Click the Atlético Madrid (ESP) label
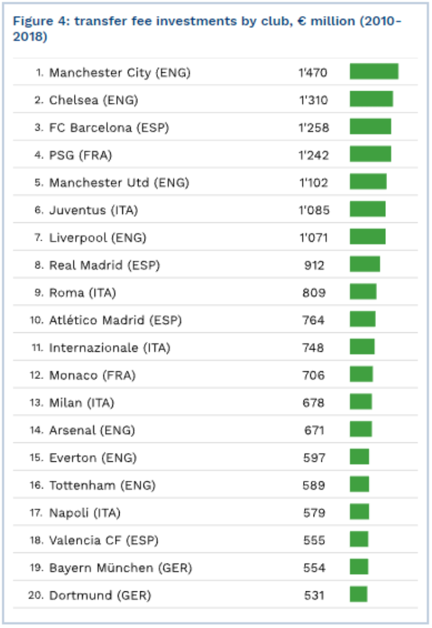This screenshot has height=628, width=432. (x=115, y=321)
